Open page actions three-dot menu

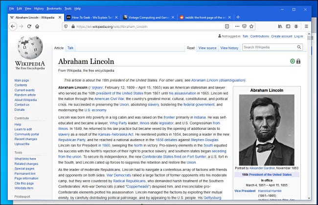click(x=237, y=26)
